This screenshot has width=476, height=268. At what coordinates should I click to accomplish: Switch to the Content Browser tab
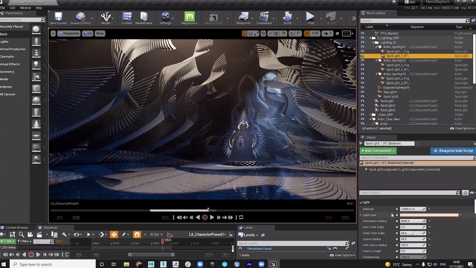[x=17, y=228]
